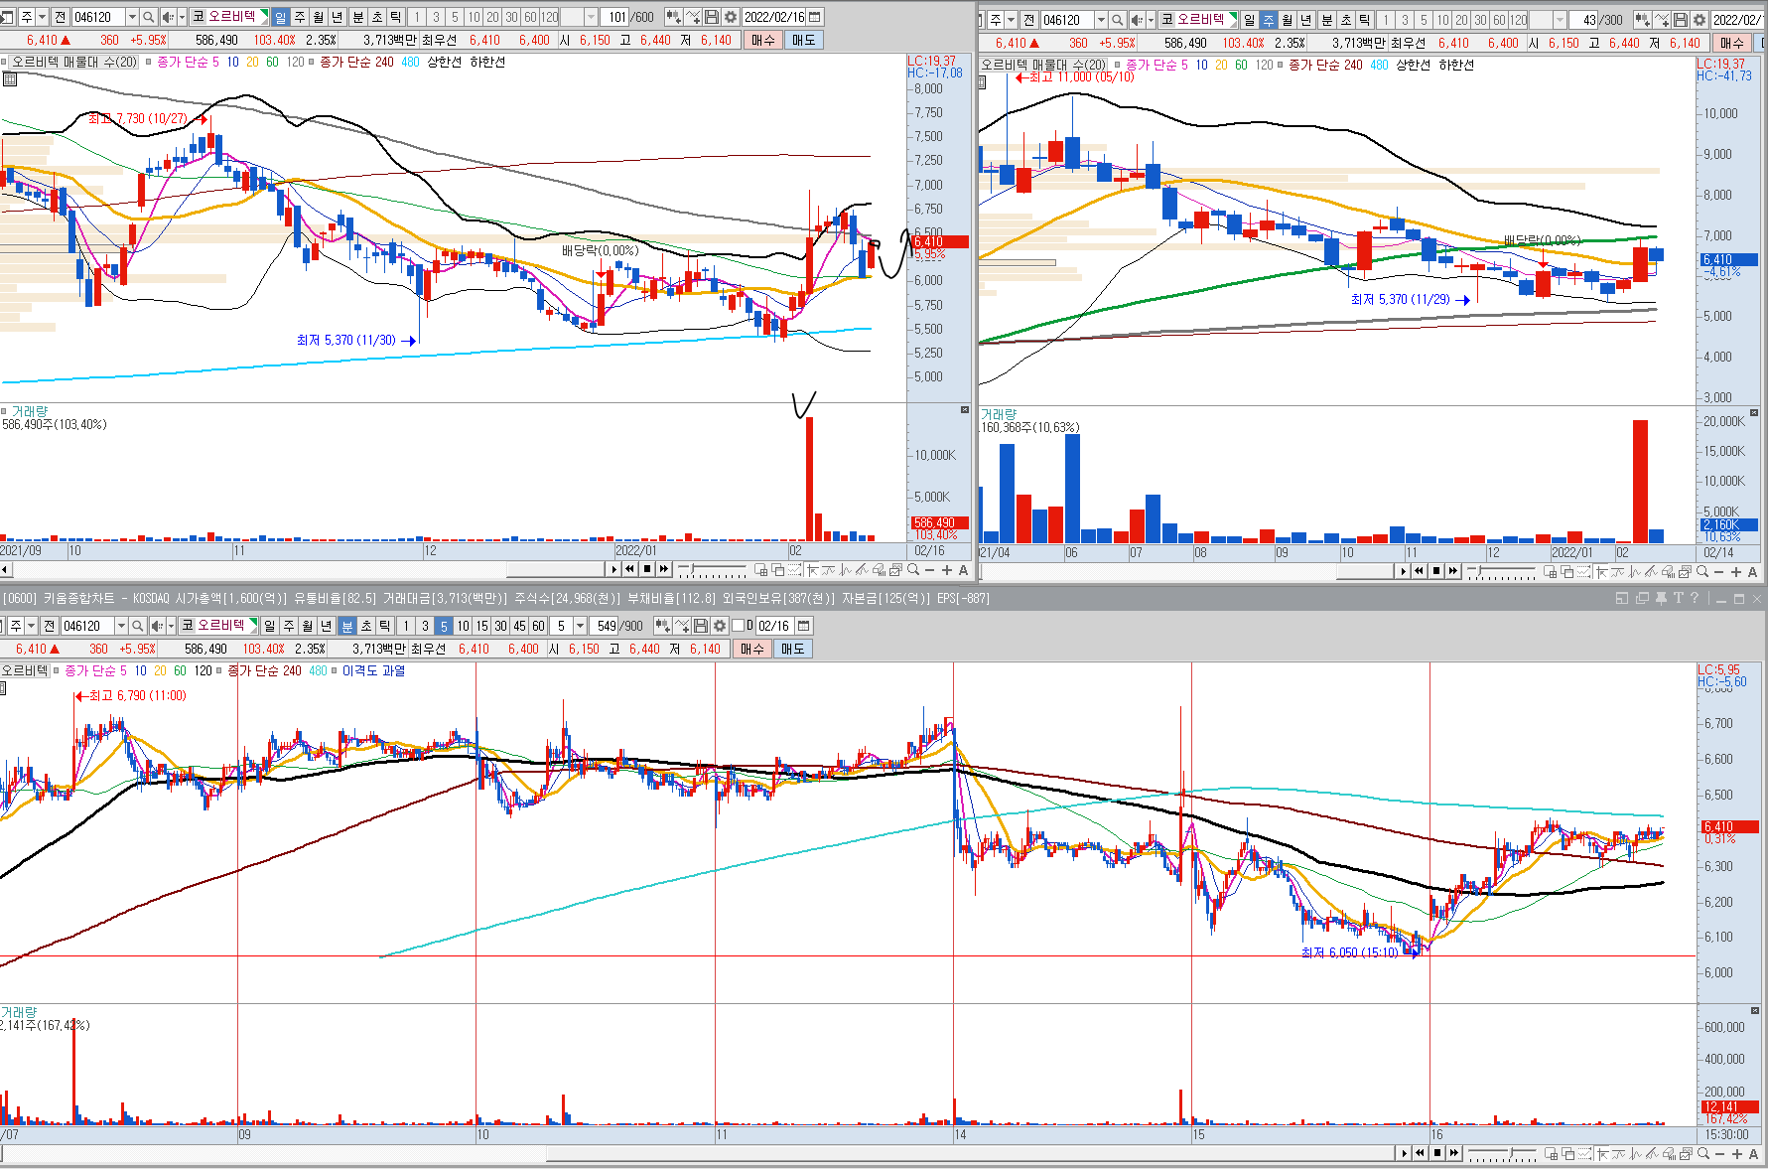
Task: Click speaker icon in bottom chart toolbar
Action: pos(156,626)
